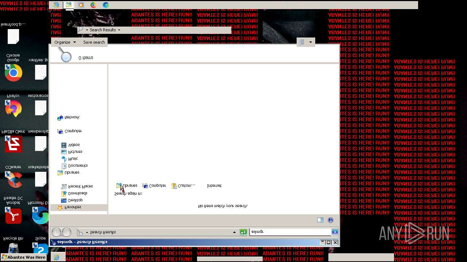The image size is (467, 262).
Task: Select Network in the navigation pane
Action: point(68,118)
